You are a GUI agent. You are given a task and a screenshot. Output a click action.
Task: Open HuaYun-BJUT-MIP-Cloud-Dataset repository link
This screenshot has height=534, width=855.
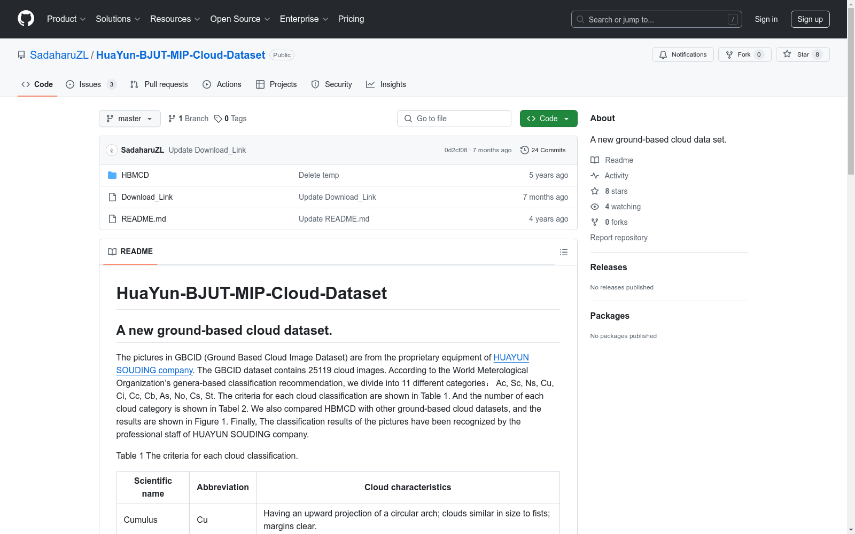point(181,55)
